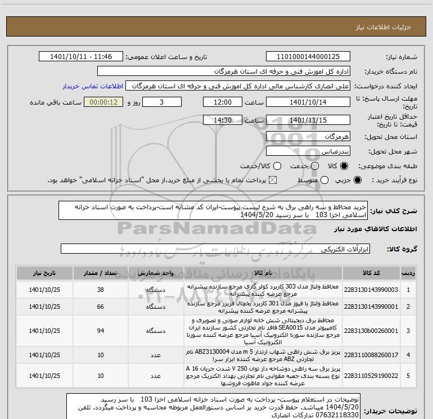Viewport: 433px width, 419px height.
Task: Click the requester name field علی انصاری
Action: tap(238, 86)
